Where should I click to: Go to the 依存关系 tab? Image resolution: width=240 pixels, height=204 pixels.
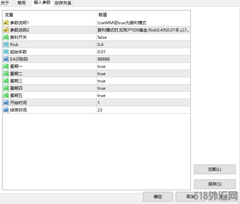coord(63,3)
